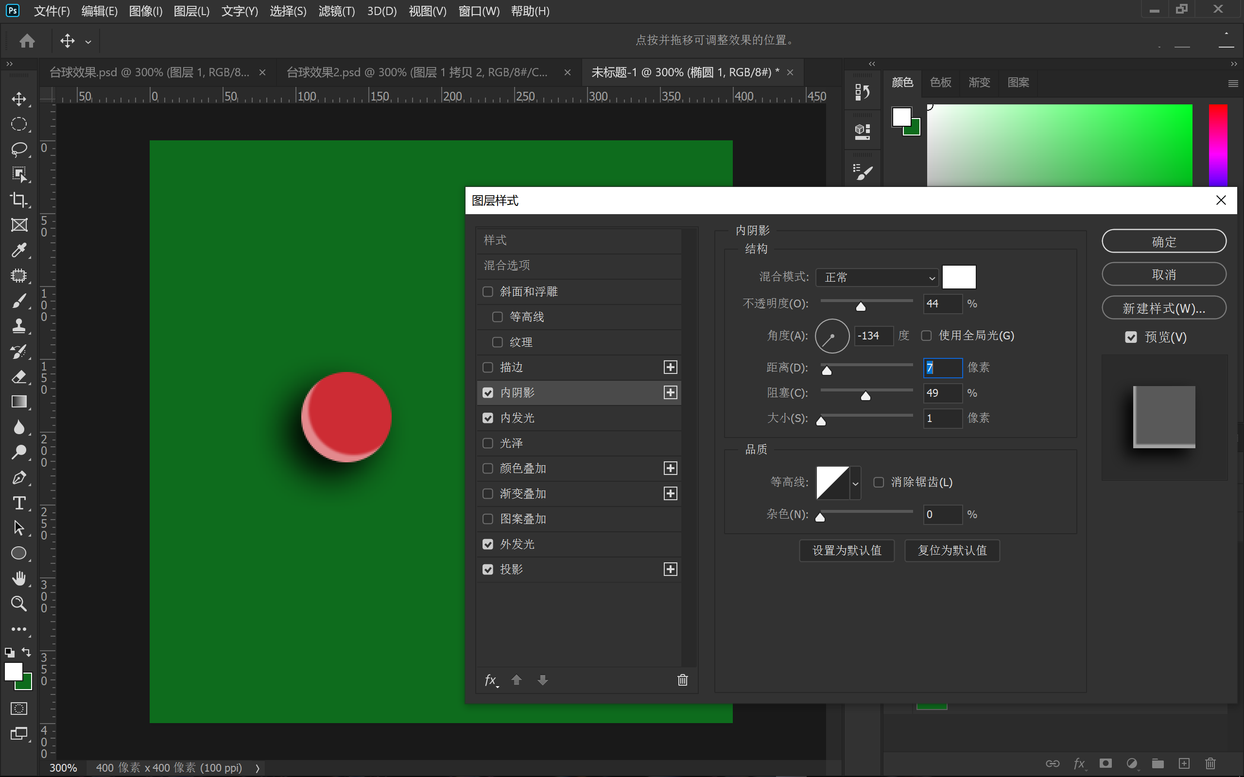Screen dimensions: 1244x777
Task: Check 使用全局光(G) option
Action: (x=926, y=336)
